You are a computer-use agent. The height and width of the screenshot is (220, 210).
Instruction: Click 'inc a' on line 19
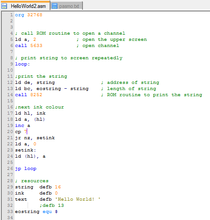click(x=22, y=126)
